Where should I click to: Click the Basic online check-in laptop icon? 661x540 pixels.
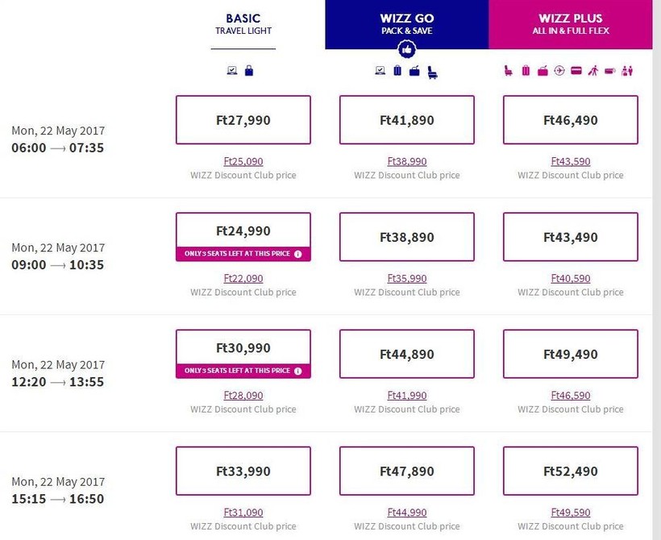click(x=232, y=71)
